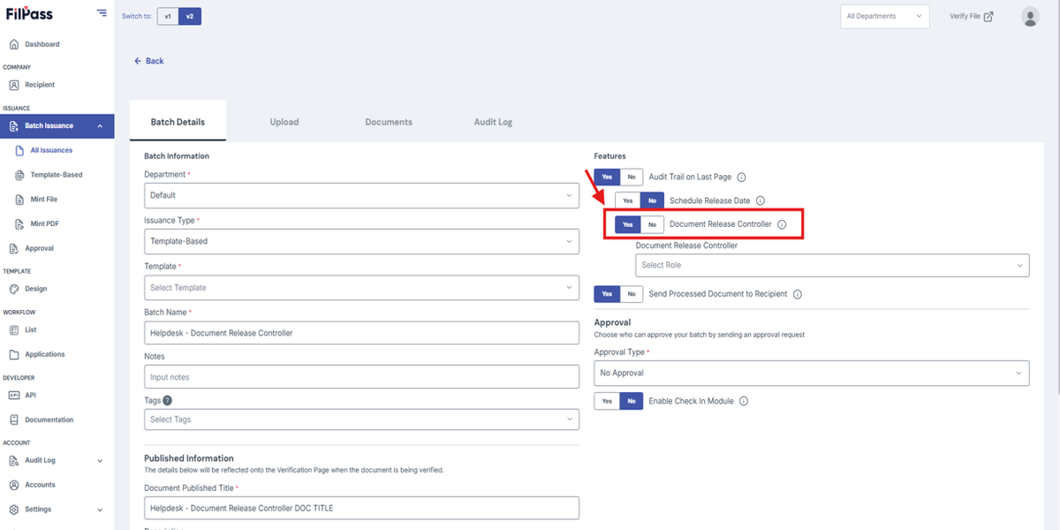Open workflow List page
Viewport: 1060px width, 530px height.
(x=30, y=329)
